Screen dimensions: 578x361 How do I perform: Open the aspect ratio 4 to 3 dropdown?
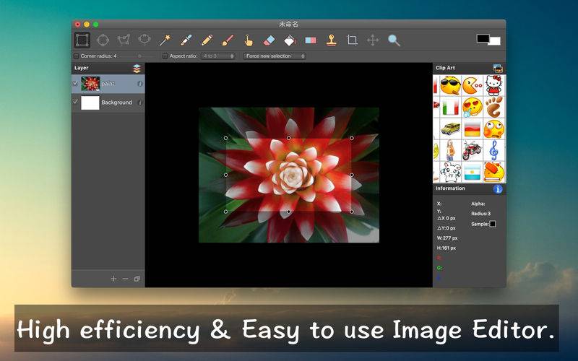(x=218, y=56)
